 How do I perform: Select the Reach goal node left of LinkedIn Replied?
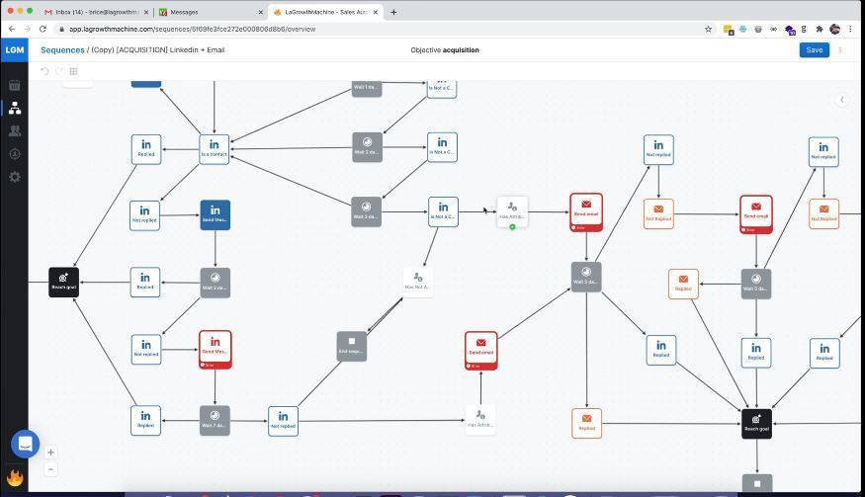(x=63, y=282)
